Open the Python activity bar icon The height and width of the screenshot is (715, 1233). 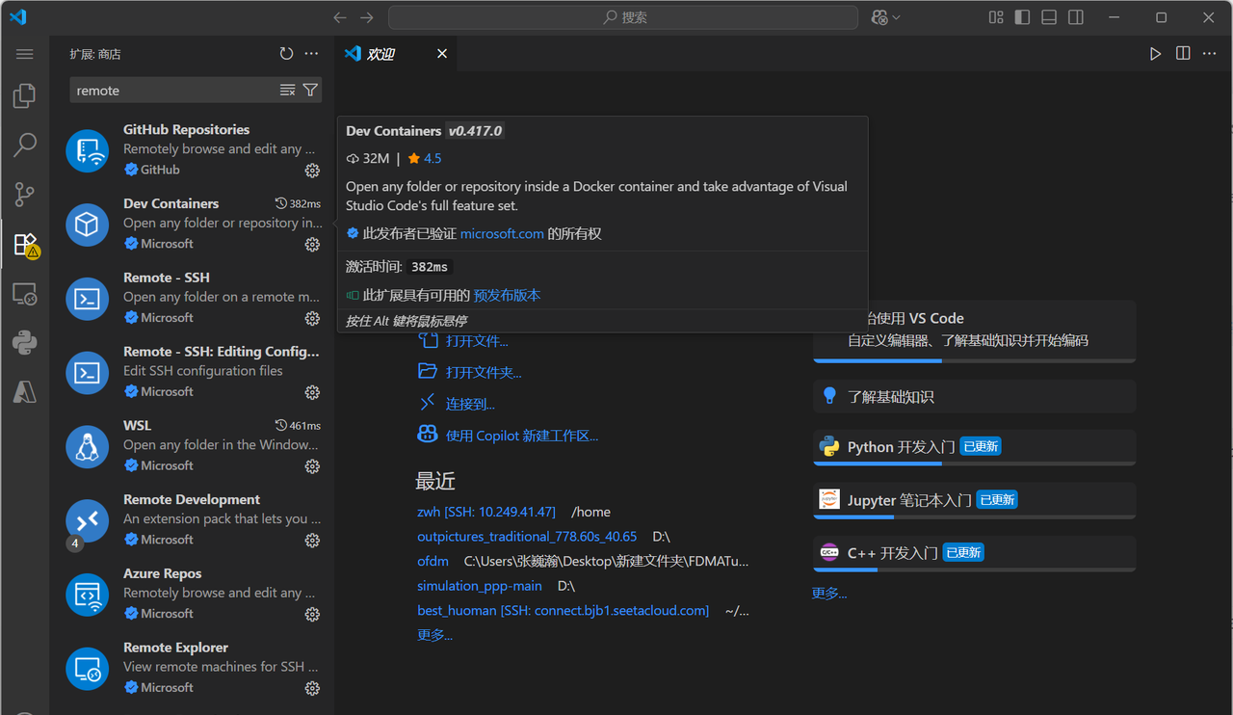(25, 342)
